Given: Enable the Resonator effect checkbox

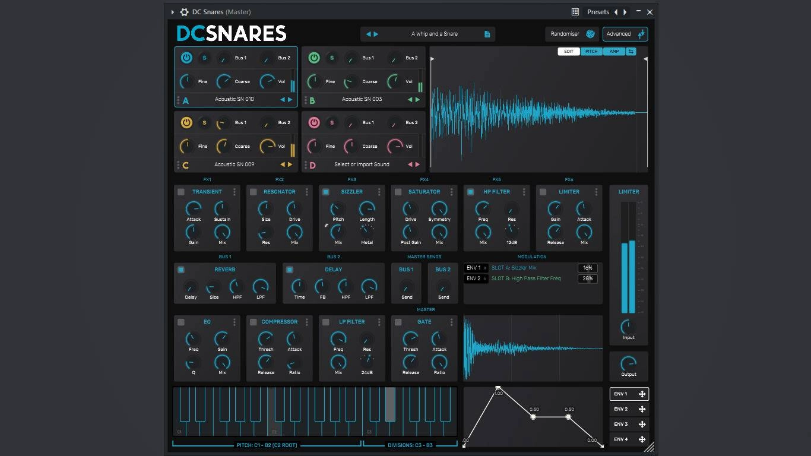Looking at the screenshot, I should click(x=254, y=192).
